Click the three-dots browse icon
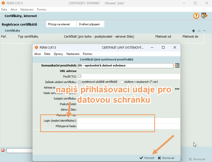Screen dimensions: 212x162 click(x=177, y=89)
